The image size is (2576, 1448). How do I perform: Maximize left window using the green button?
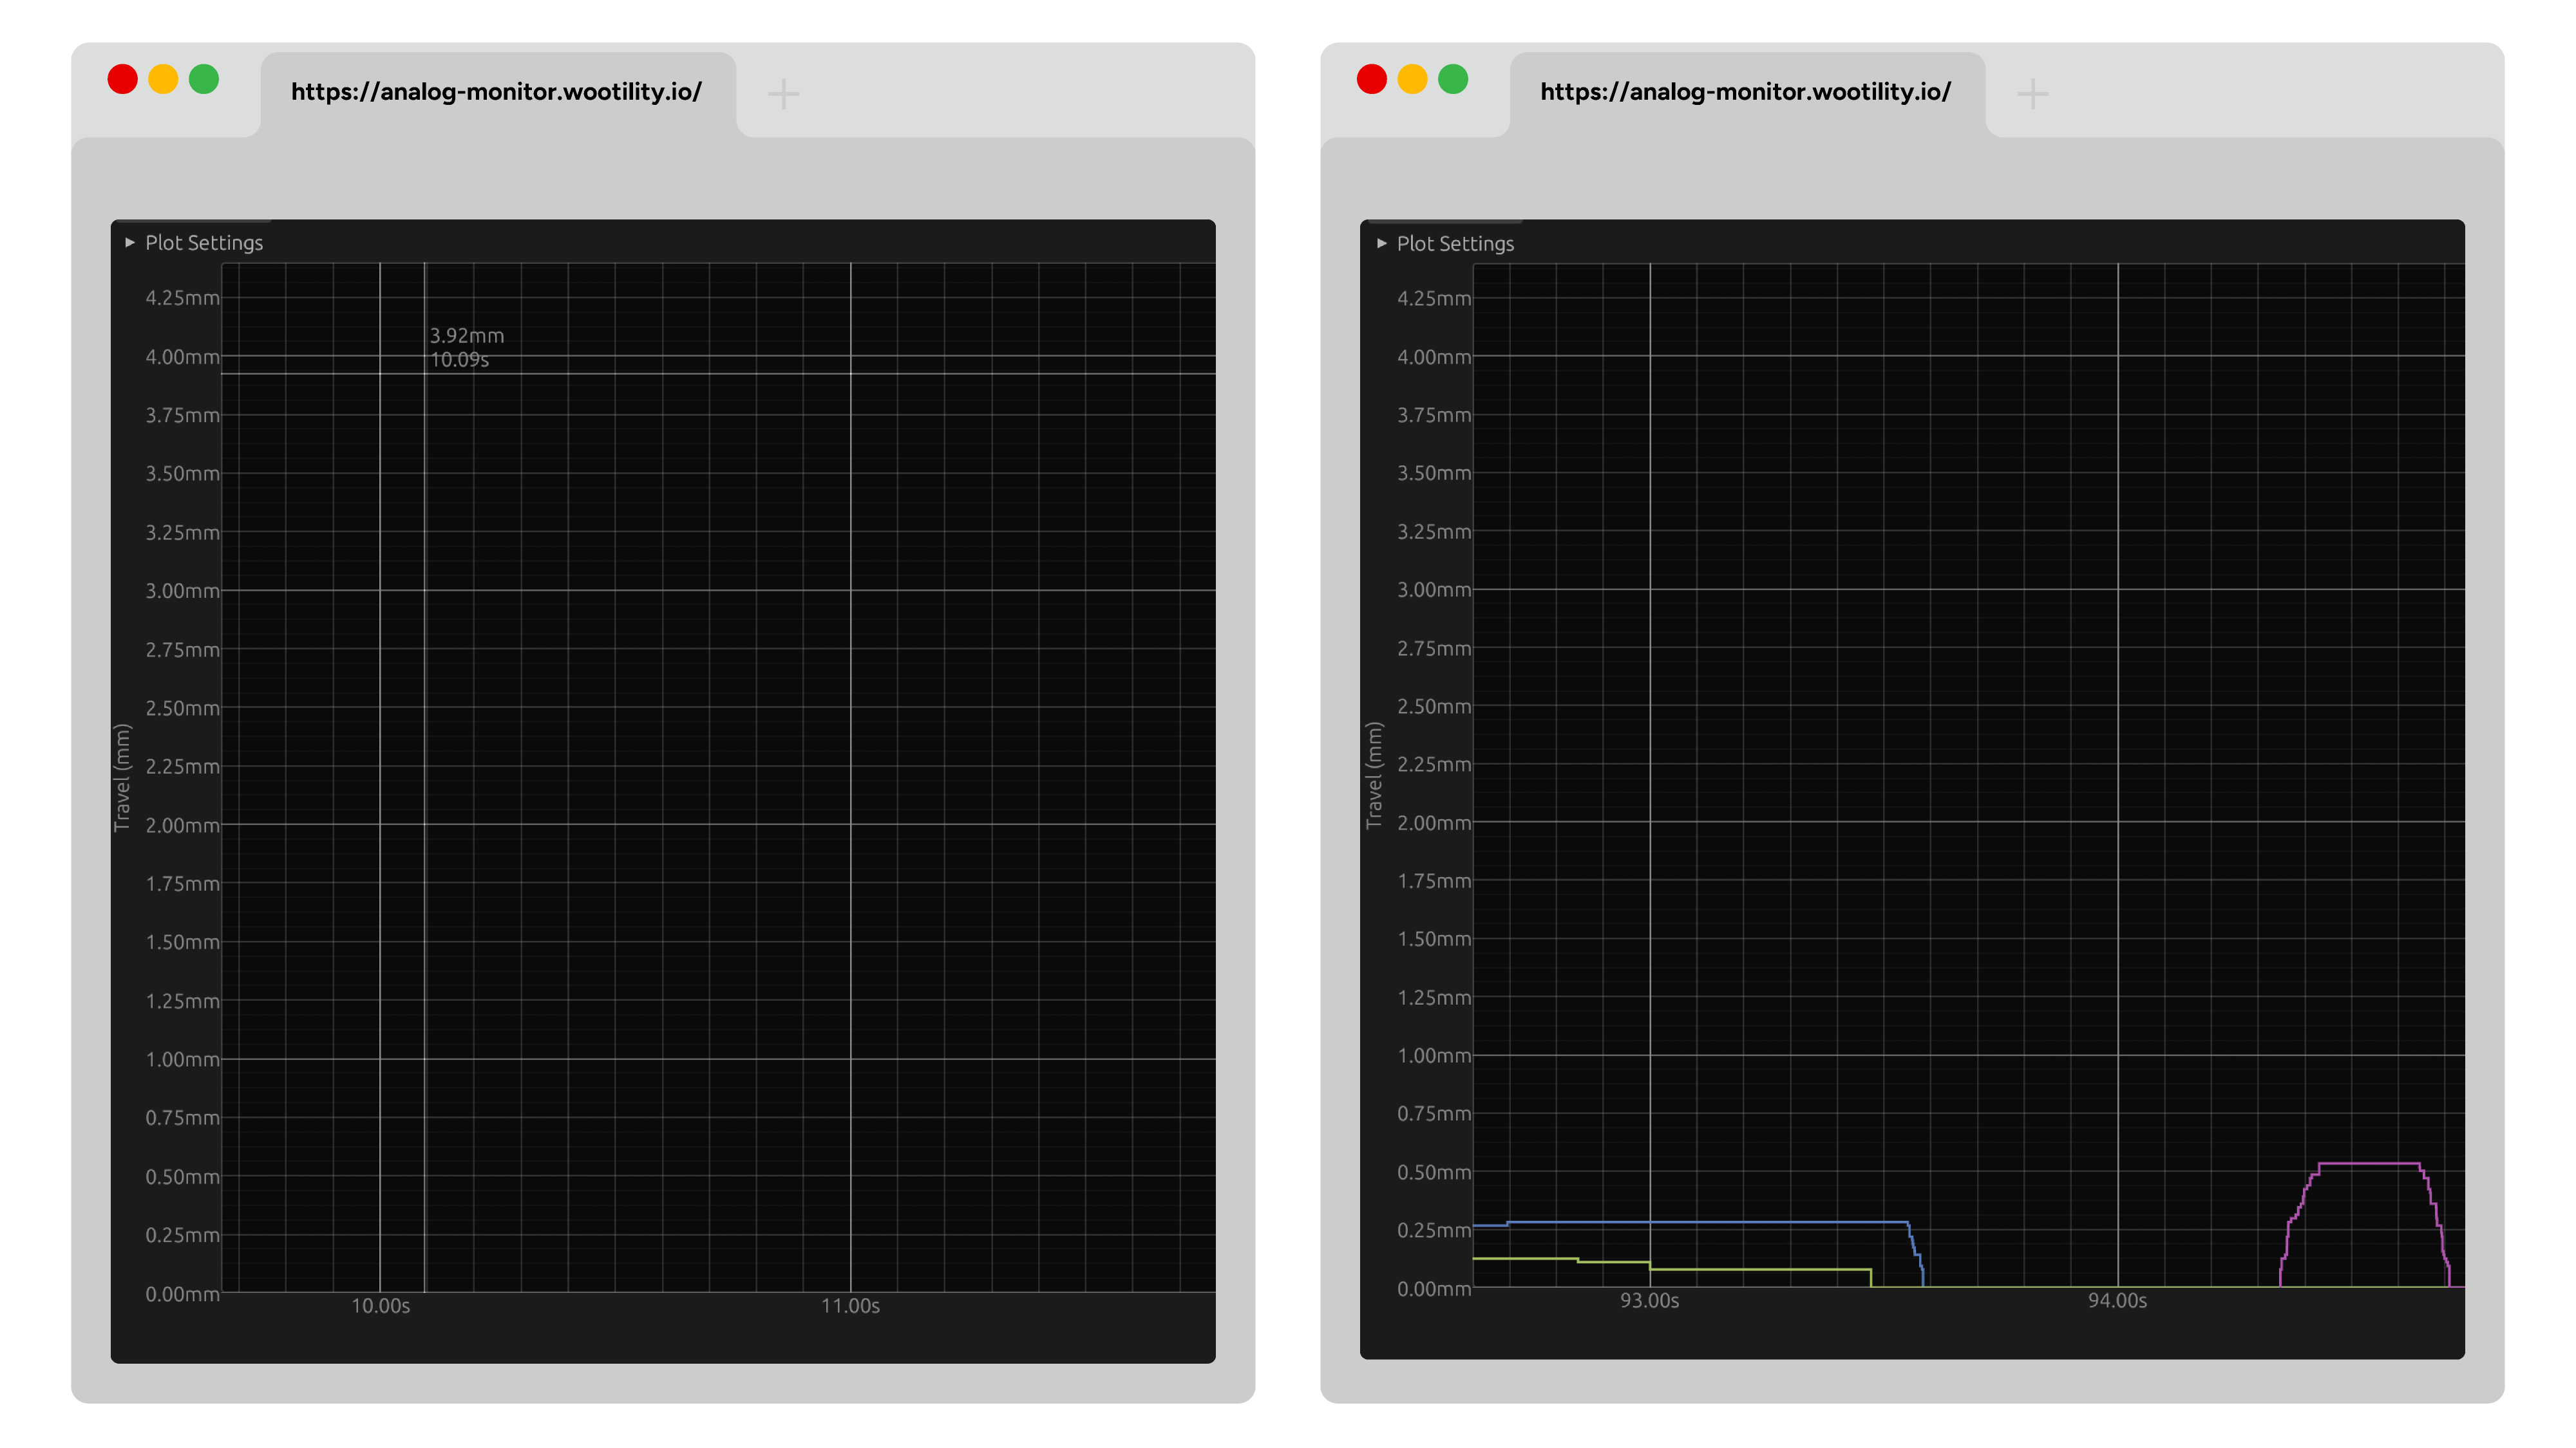204,79
